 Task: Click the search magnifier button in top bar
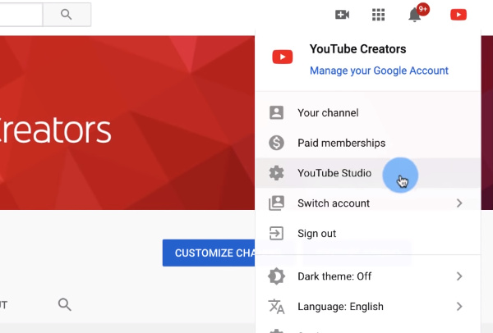pos(67,15)
